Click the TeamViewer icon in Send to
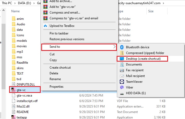The height and width of the screenshot is (119, 185). click(122, 82)
